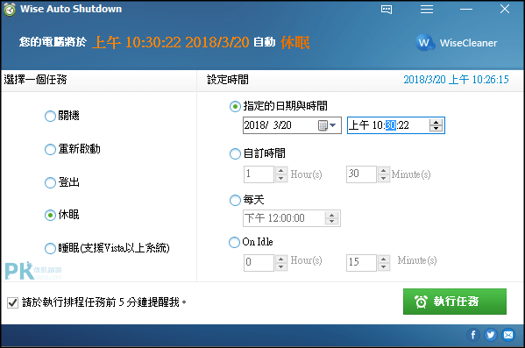Close the Wise Auto Shutdown window
The height and width of the screenshot is (348, 525).
click(x=505, y=9)
